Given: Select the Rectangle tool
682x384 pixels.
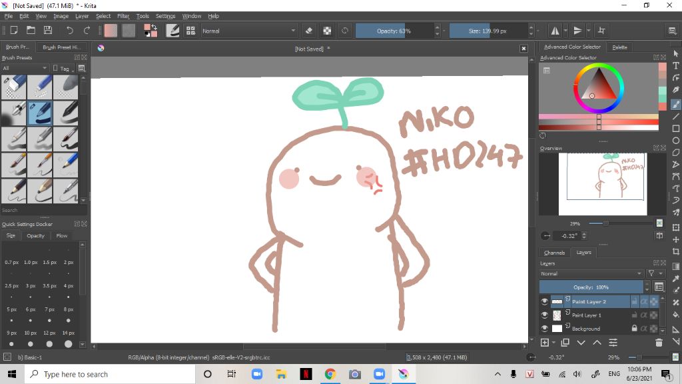Looking at the screenshot, I should click(x=676, y=129).
